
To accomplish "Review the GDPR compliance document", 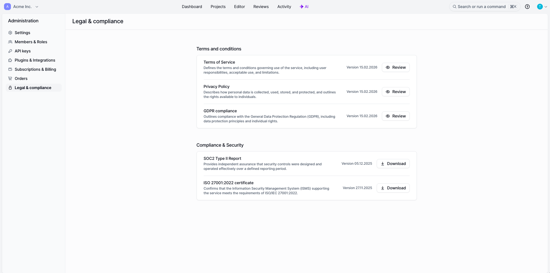I will pos(396,116).
